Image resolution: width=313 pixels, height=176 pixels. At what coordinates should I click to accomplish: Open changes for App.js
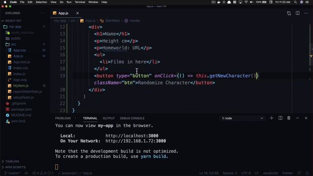click(x=289, y=13)
